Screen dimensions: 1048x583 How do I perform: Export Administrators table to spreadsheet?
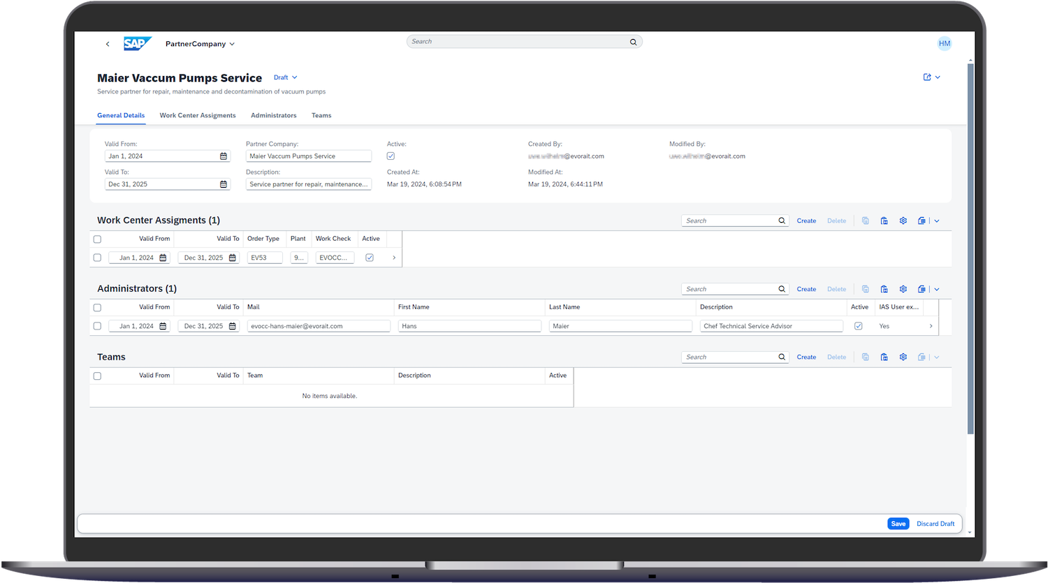(x=922, y=289)
